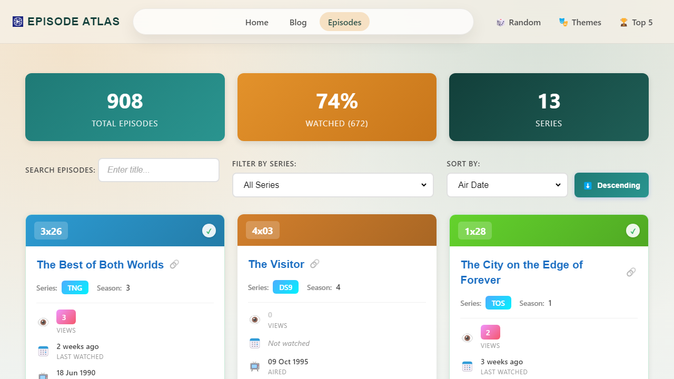Screen dimensions: 674x379
Task: Toggle watched checkmark on episode 3x26
Action: [209, 231]
